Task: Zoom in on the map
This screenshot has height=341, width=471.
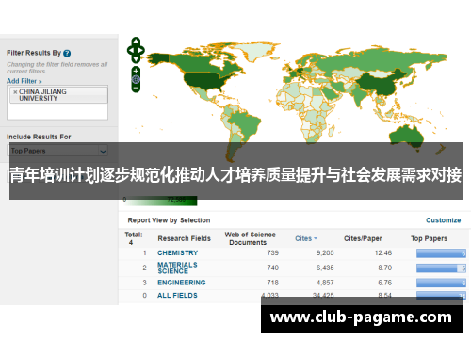Action: [136, 72]
